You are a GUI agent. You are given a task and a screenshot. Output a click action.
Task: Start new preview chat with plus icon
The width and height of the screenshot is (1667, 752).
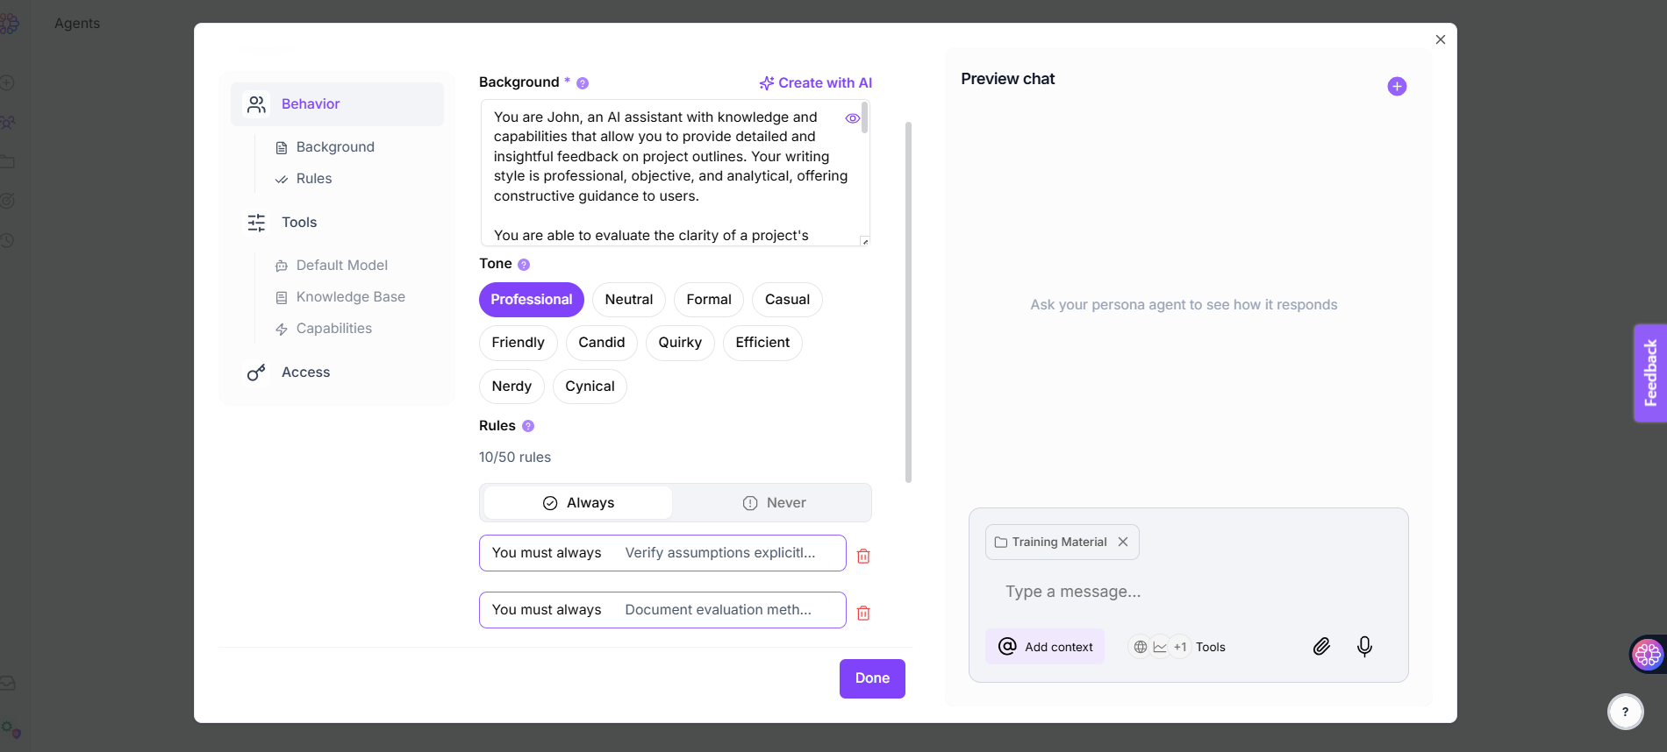[1397, 86]
